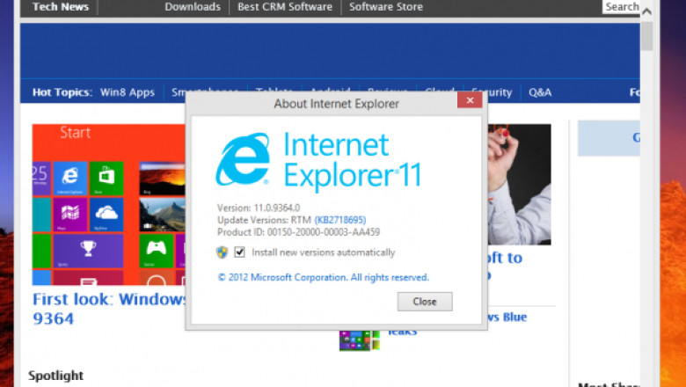Select Security hot topic
This screenshot has width=686, height=387.
493,92
